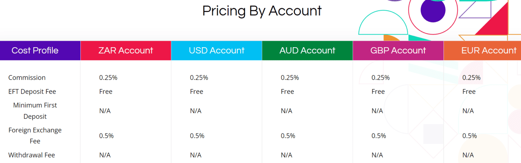Select the USD Account column header
This screenshot has width=521, height=163.
click(x=216, y=51)
